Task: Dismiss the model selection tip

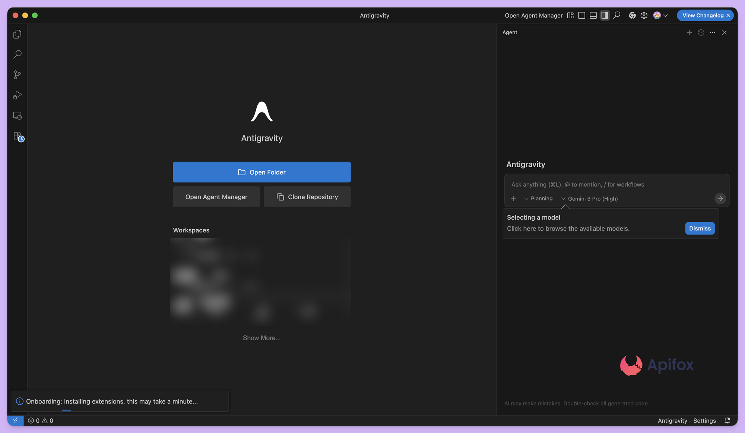Action: pos(700,228)
